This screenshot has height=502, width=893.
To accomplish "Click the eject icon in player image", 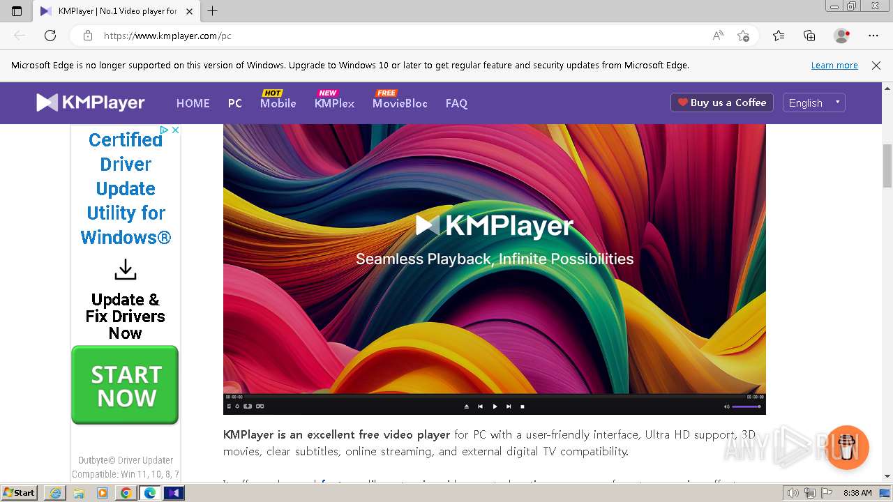I will pos(467,406).
